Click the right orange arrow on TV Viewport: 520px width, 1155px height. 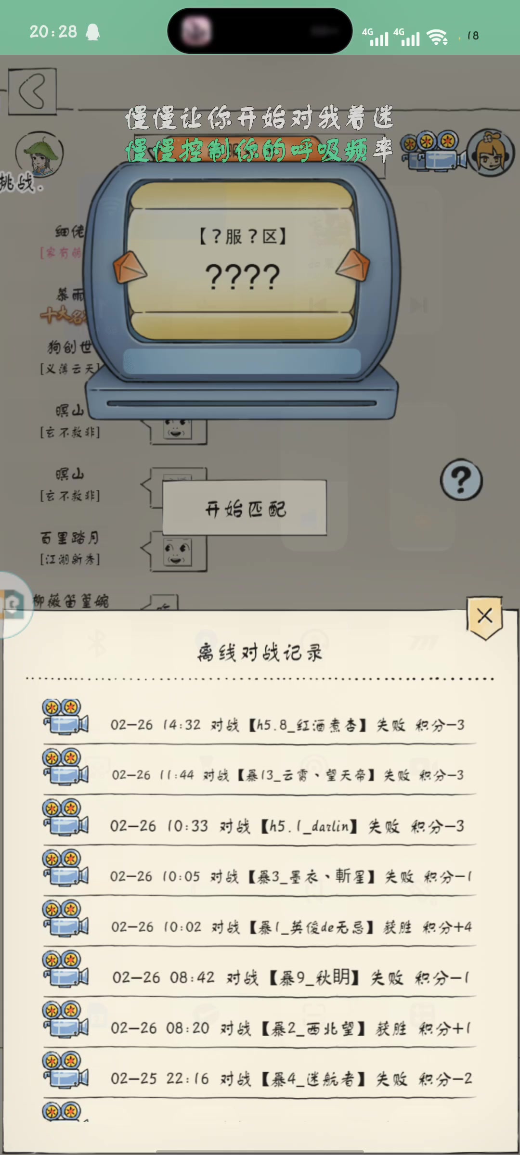pyautogui.click(x=352, y=265)
